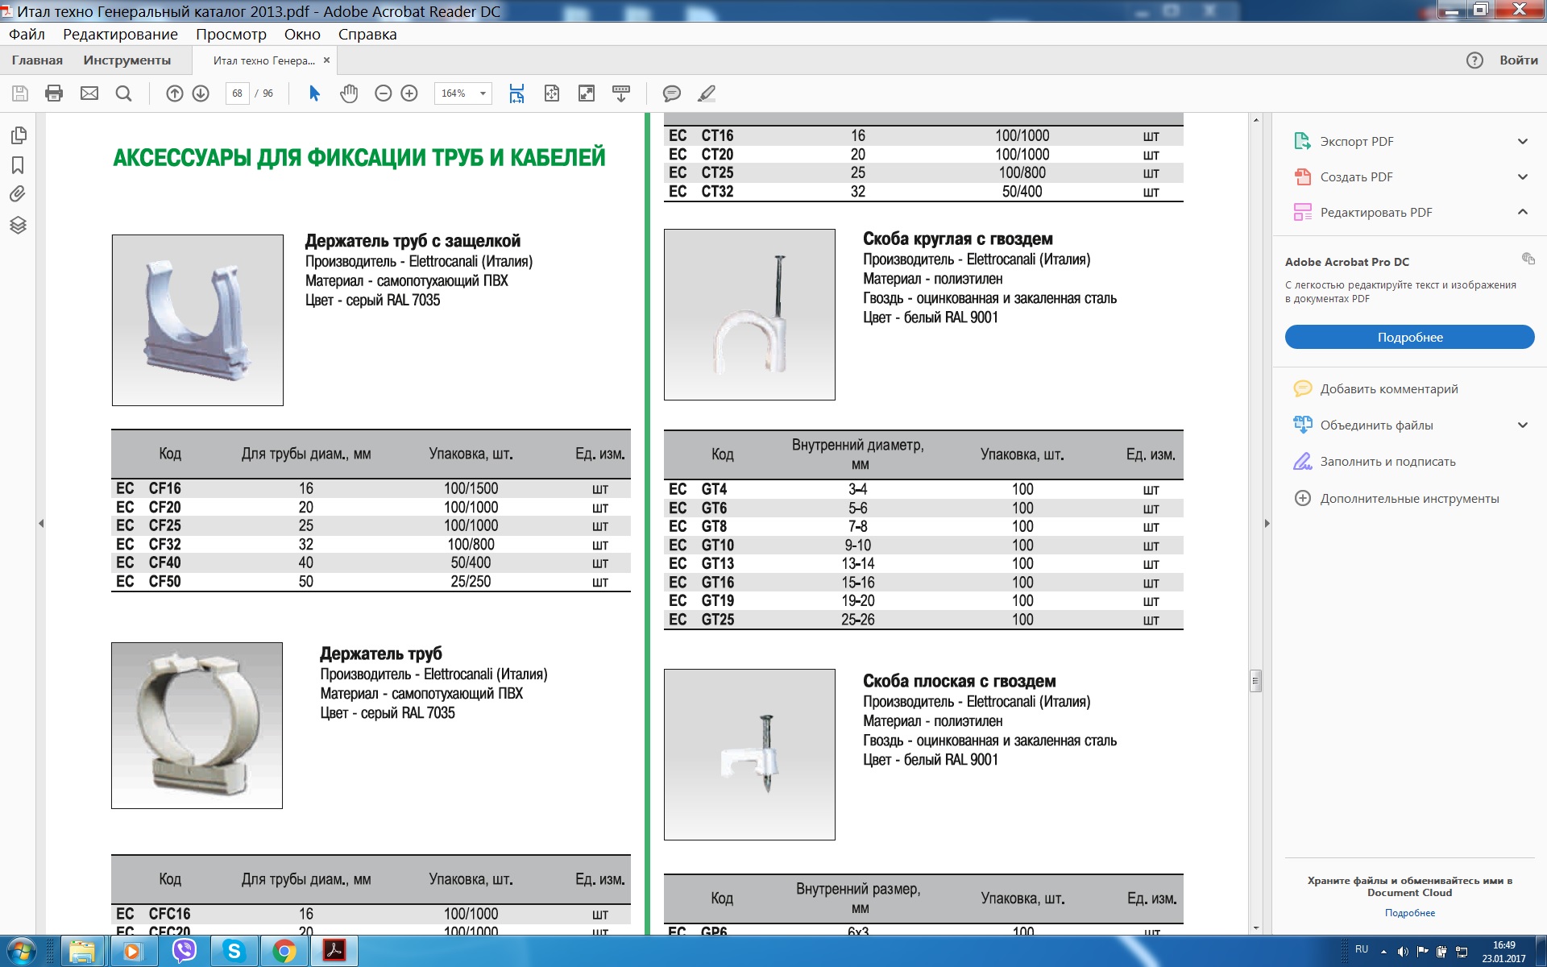Click Подробнее link under Document Cloud

[1409, 913]
